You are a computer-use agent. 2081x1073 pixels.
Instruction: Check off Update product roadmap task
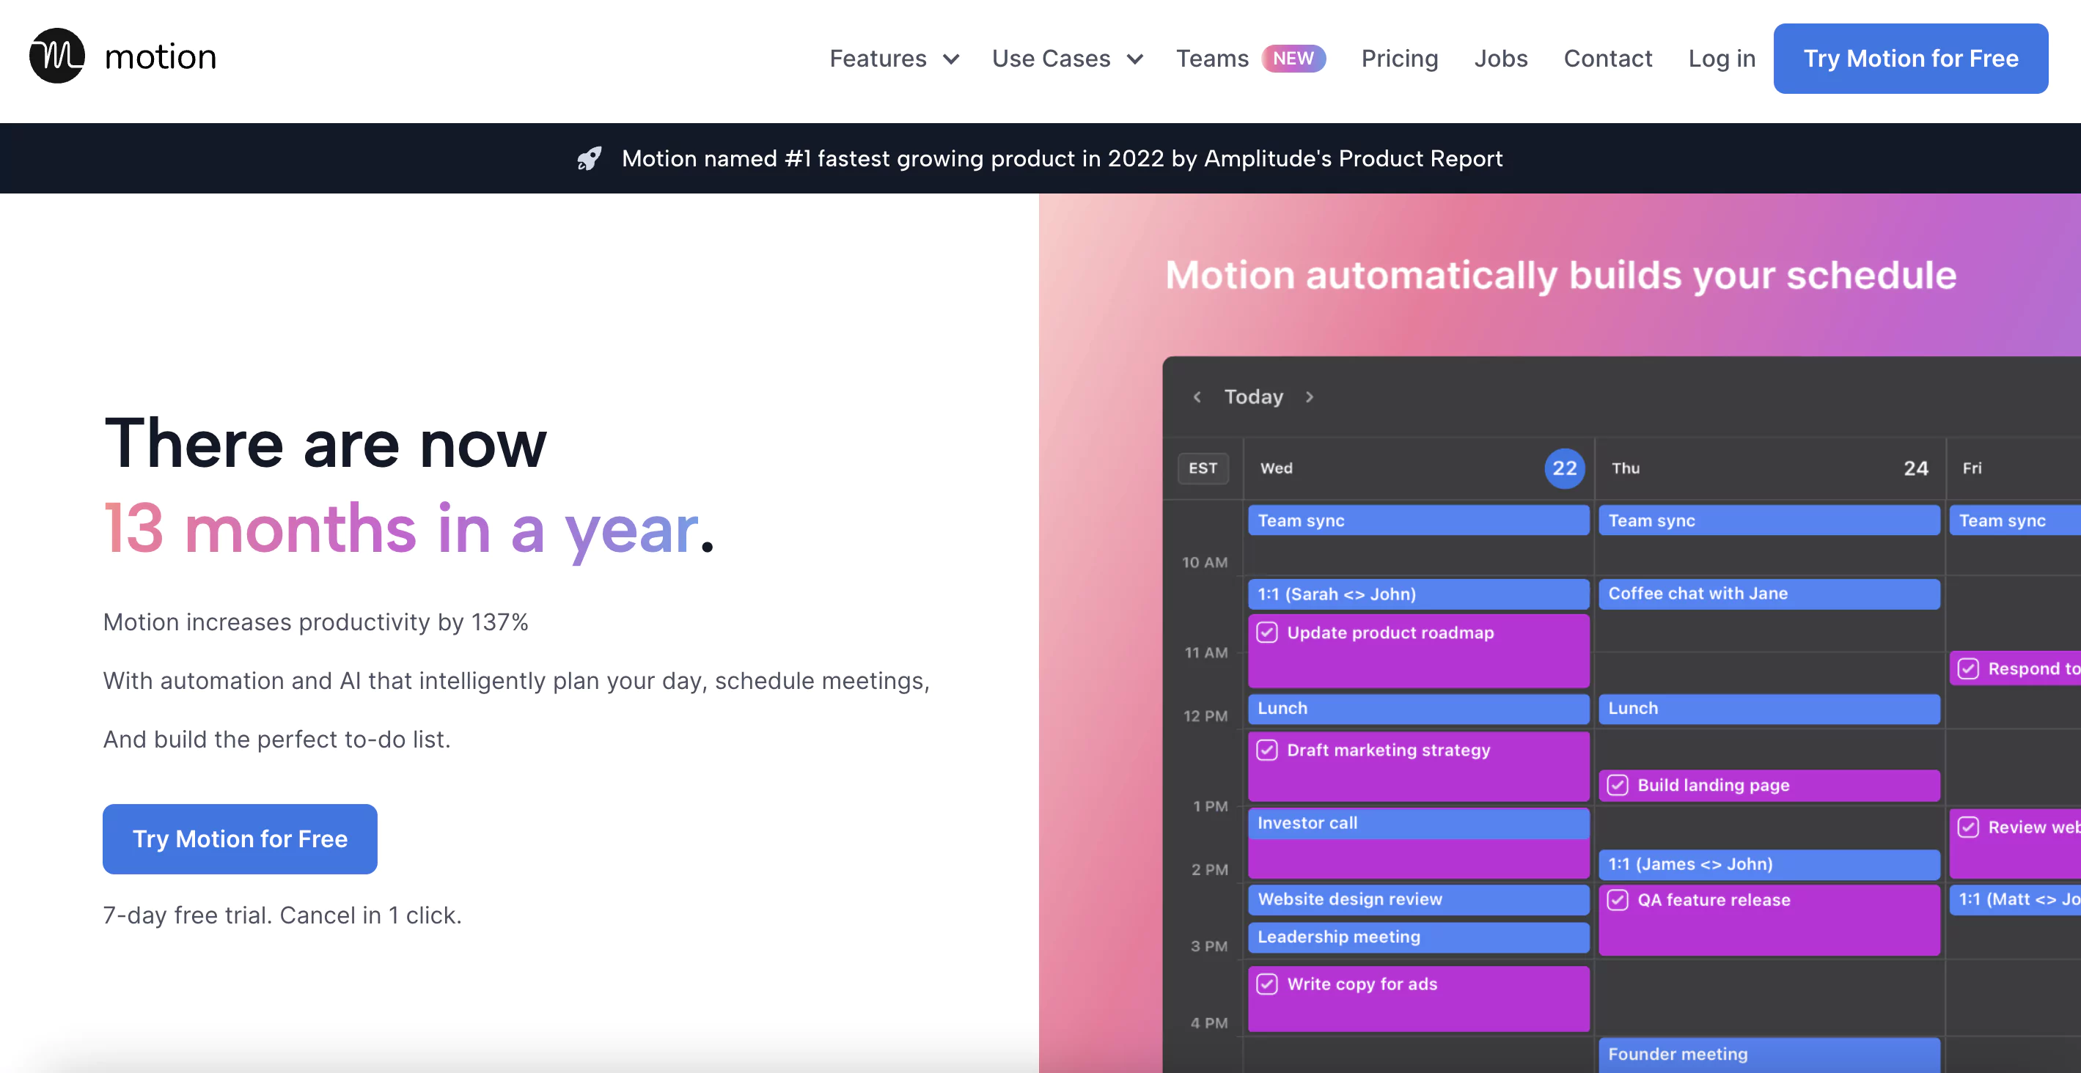1266,633
